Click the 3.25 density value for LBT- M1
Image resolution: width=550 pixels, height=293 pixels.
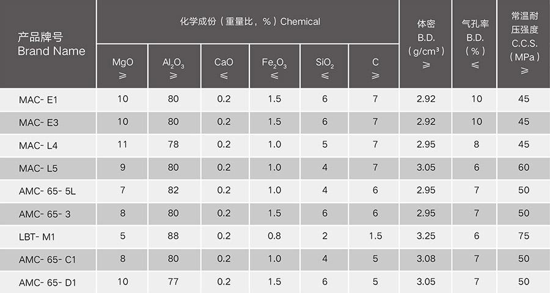click(426, 236)
